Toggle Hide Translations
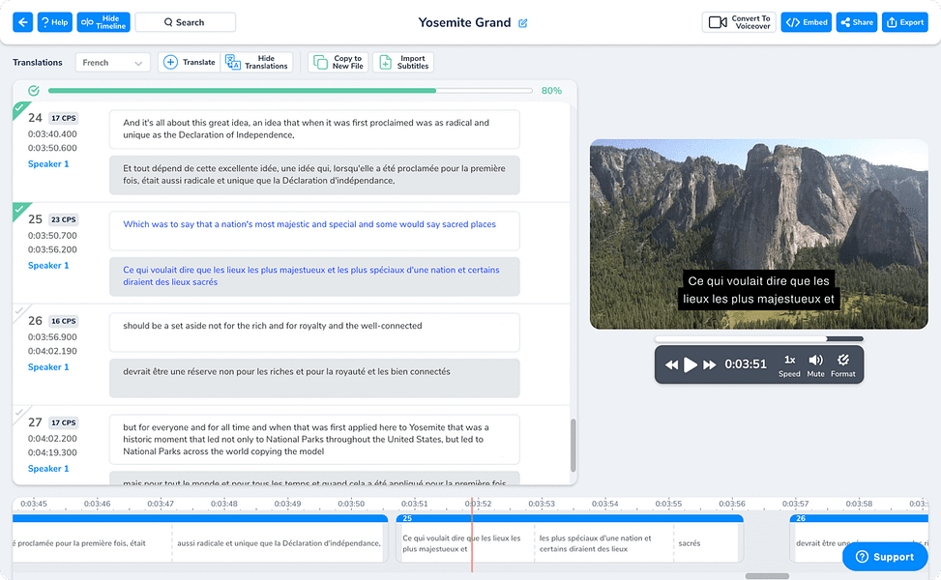 [x=257, y=63]
